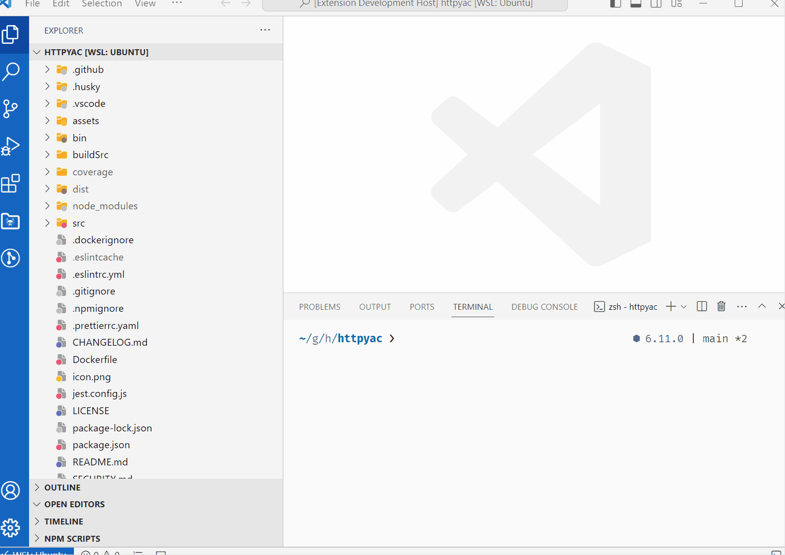Image resolution: width=785 pixels, height=555 pixels.
Task: Open terminal panel more actions ellipsis
Action: coord(742,306)
